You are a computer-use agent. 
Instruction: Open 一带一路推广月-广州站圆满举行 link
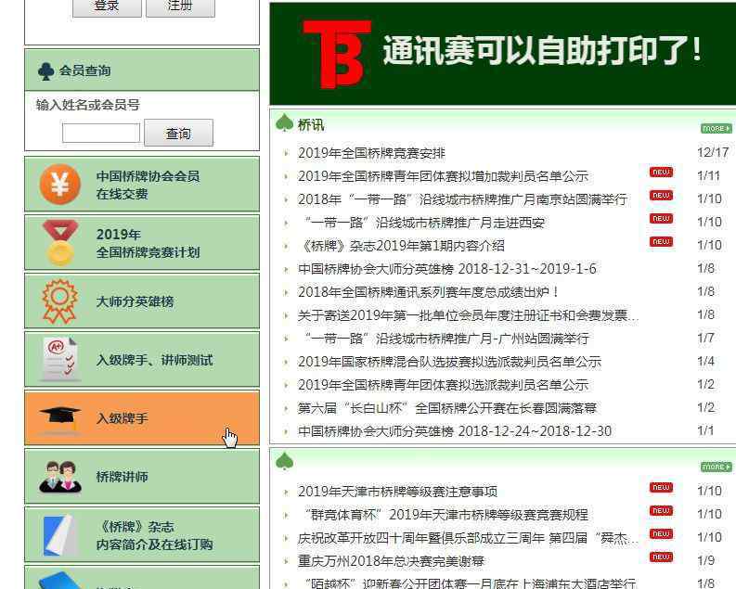[x=446, y=339]
